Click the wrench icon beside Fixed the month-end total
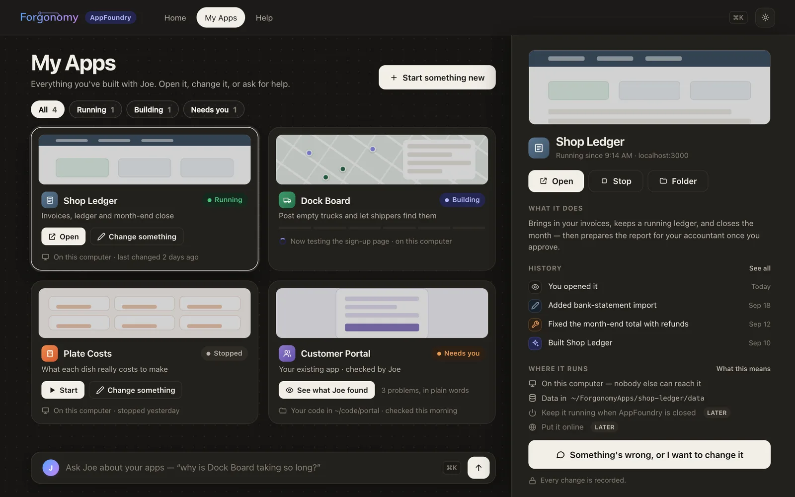Image resolution: width=795 pixels, height=497 pixels. click(535, 324)
